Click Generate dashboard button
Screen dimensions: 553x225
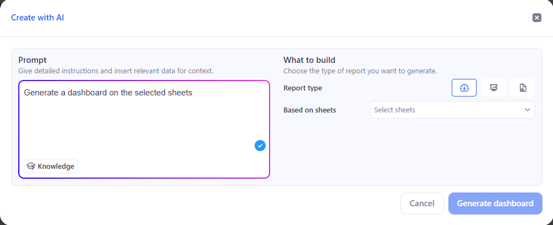pos(495,203)
